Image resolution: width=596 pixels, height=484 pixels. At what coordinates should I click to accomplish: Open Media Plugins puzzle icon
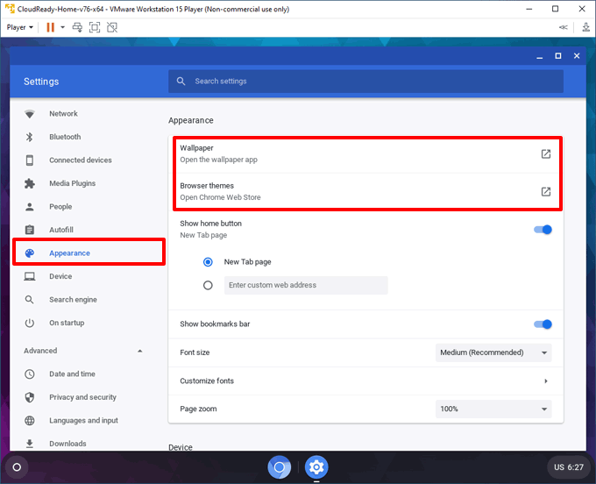tap(30, 183)
